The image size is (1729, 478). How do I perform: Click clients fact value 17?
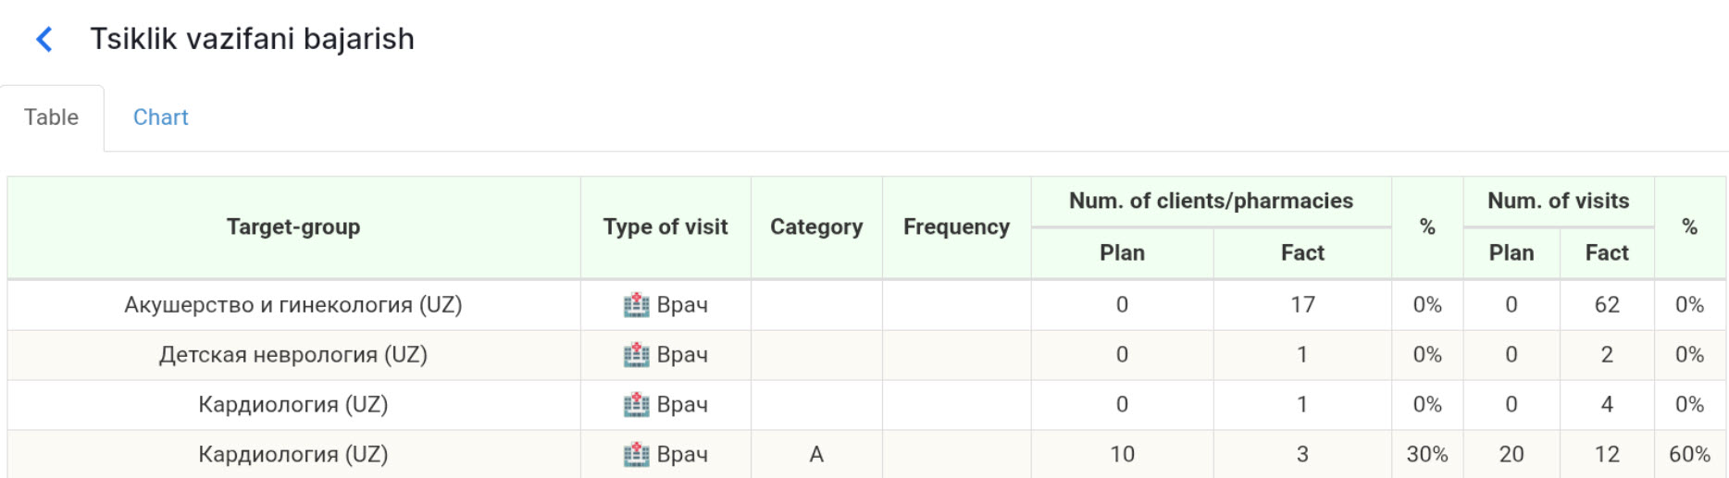pos(1301,305)
